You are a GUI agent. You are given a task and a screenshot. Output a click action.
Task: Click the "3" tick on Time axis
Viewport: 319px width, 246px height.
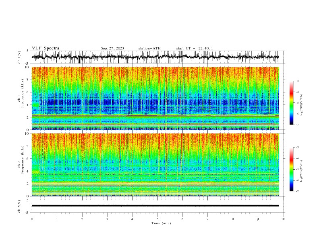coord(107,219)
